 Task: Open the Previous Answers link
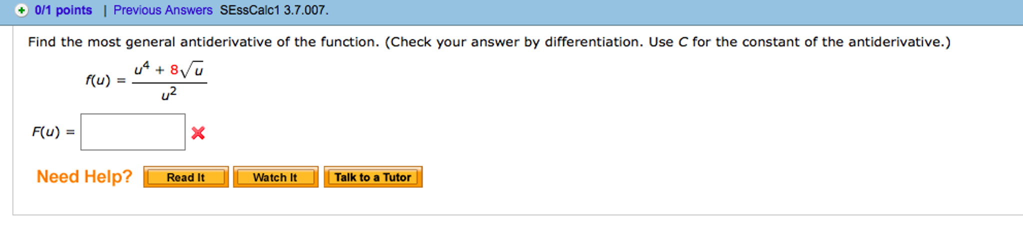(x=162, y=10)
